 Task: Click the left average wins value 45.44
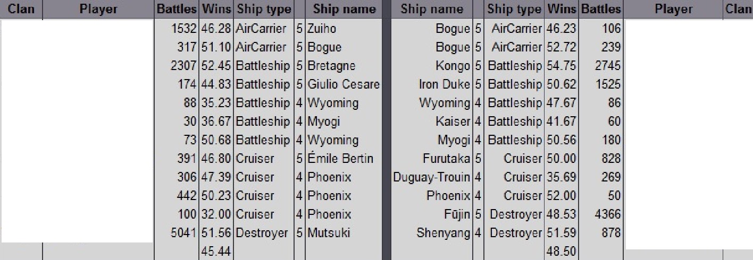(216, 252)
